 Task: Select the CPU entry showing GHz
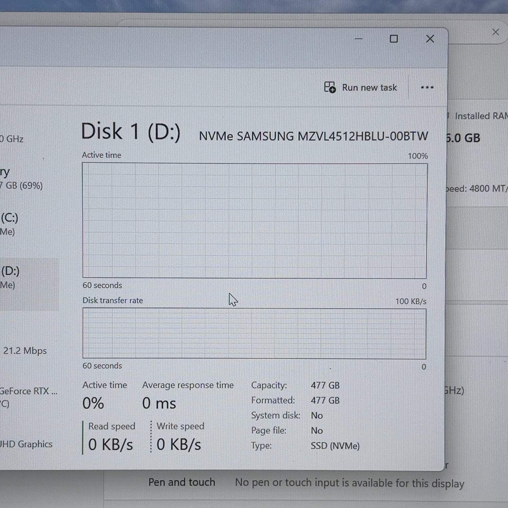click(12, 139)
